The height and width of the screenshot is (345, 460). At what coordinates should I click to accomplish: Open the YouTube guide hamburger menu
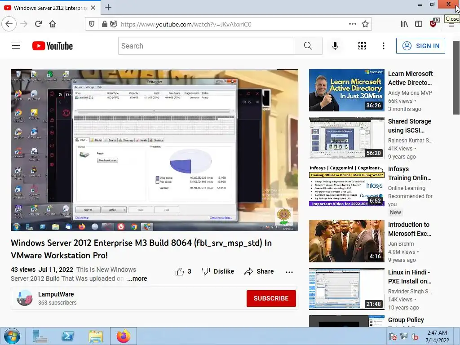pyautogui.click(x=16, y=46)
